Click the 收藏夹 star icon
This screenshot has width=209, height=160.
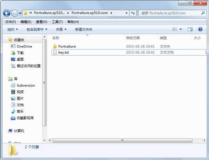10,40
